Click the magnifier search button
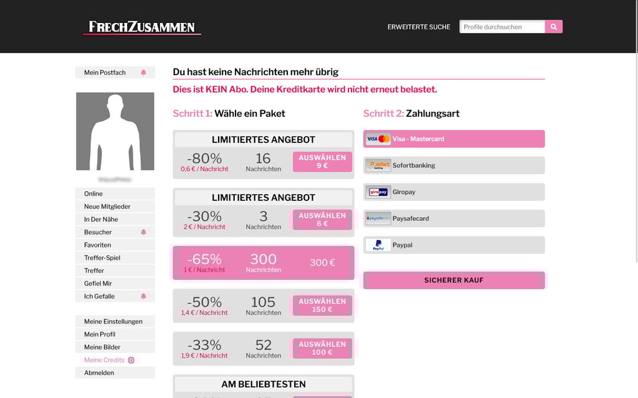638x398 pixels. [553, 27]
